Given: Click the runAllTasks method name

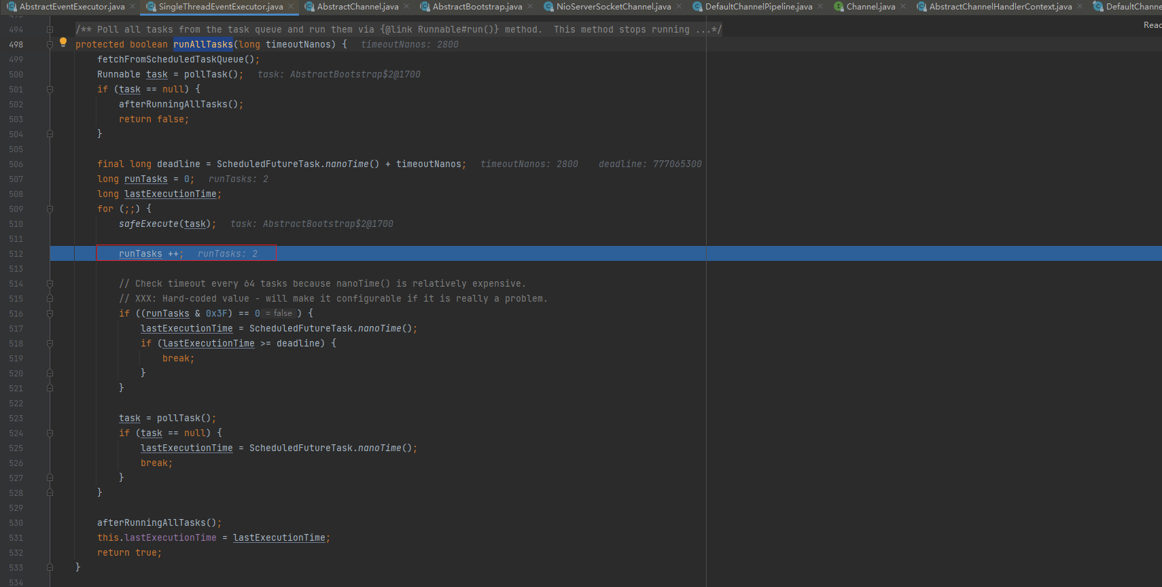Looking at the screenshot, I should 203,45.
